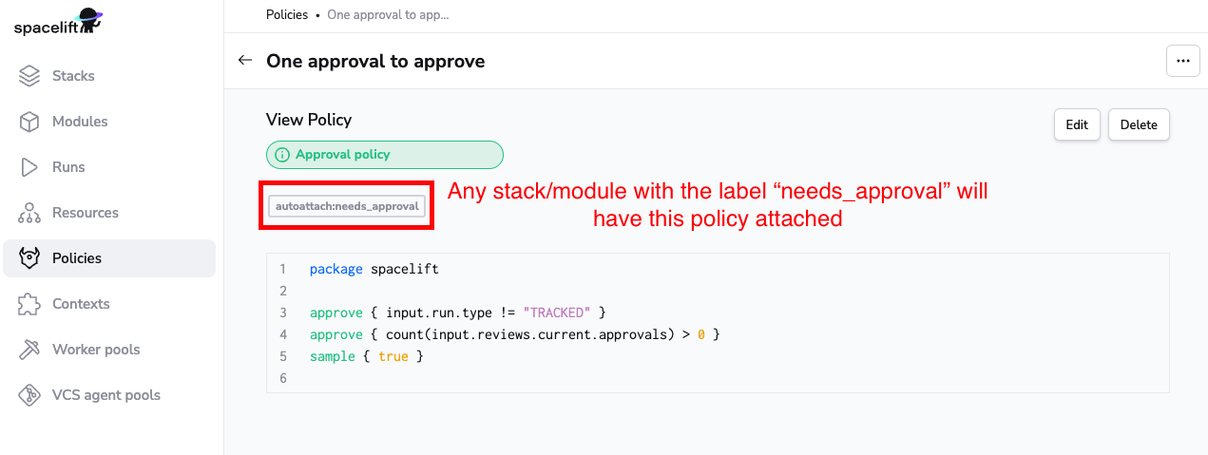Click the VCS agent pools icon

click(x=29, y=395)
